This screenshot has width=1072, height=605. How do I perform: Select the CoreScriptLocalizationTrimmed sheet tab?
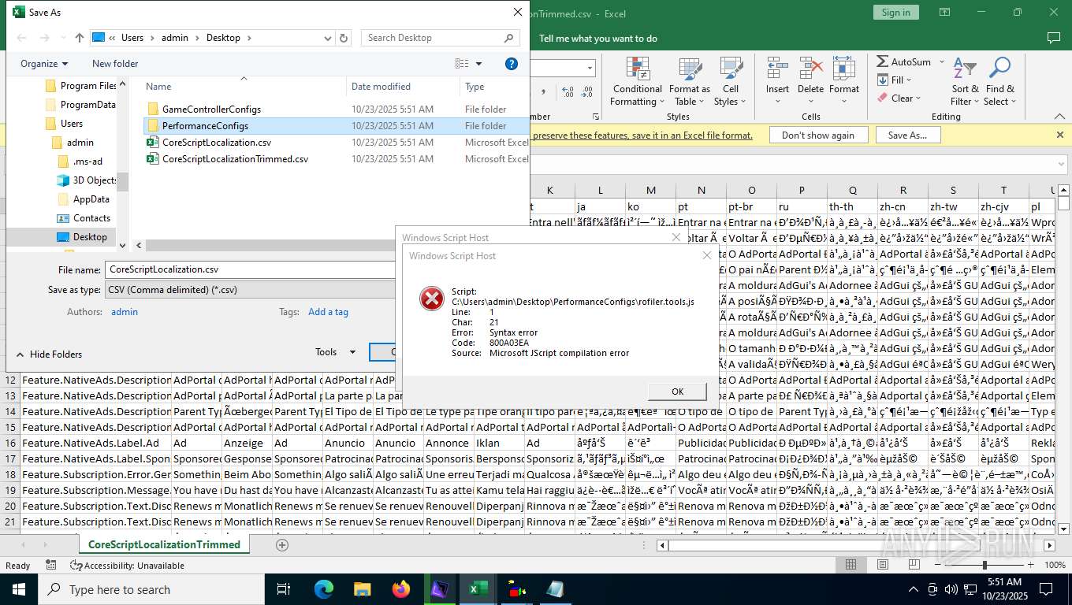click(x=164, y=544)
